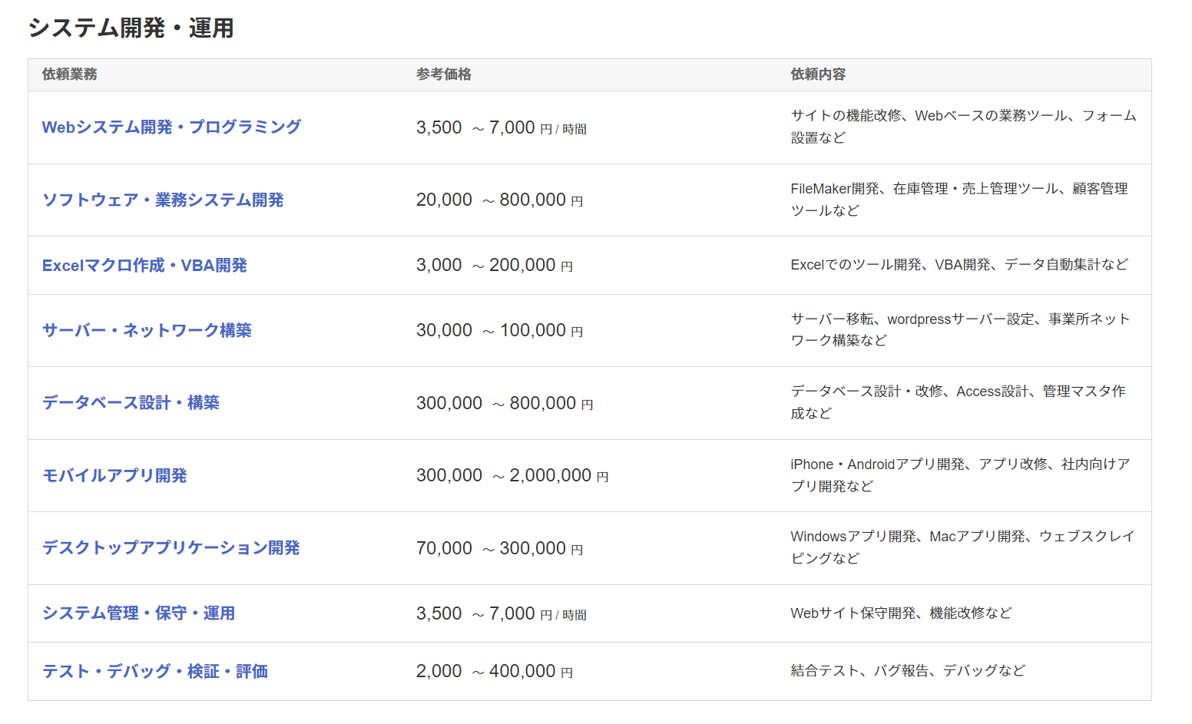The image size is (1192, 724).
Task: Click the description starting with Windowsアプリ開発
Action: [962, 547]
